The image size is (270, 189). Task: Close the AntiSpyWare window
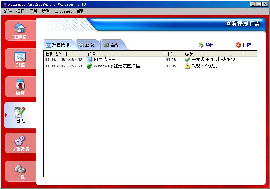point(265,4)
